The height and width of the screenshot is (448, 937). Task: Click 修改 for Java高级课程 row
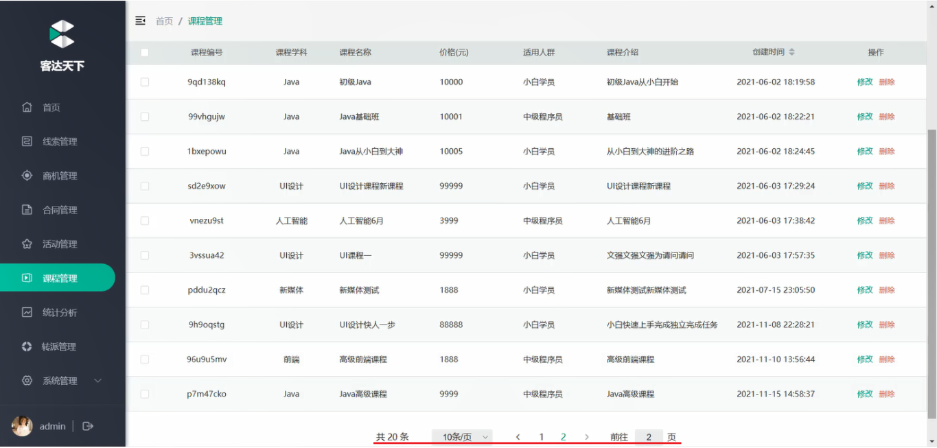coord(865,394)
